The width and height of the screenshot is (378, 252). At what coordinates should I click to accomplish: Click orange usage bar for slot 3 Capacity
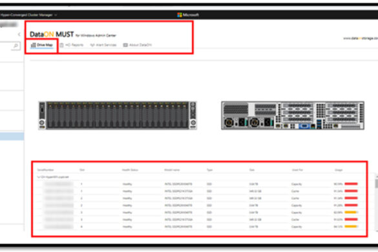(351, 213)
